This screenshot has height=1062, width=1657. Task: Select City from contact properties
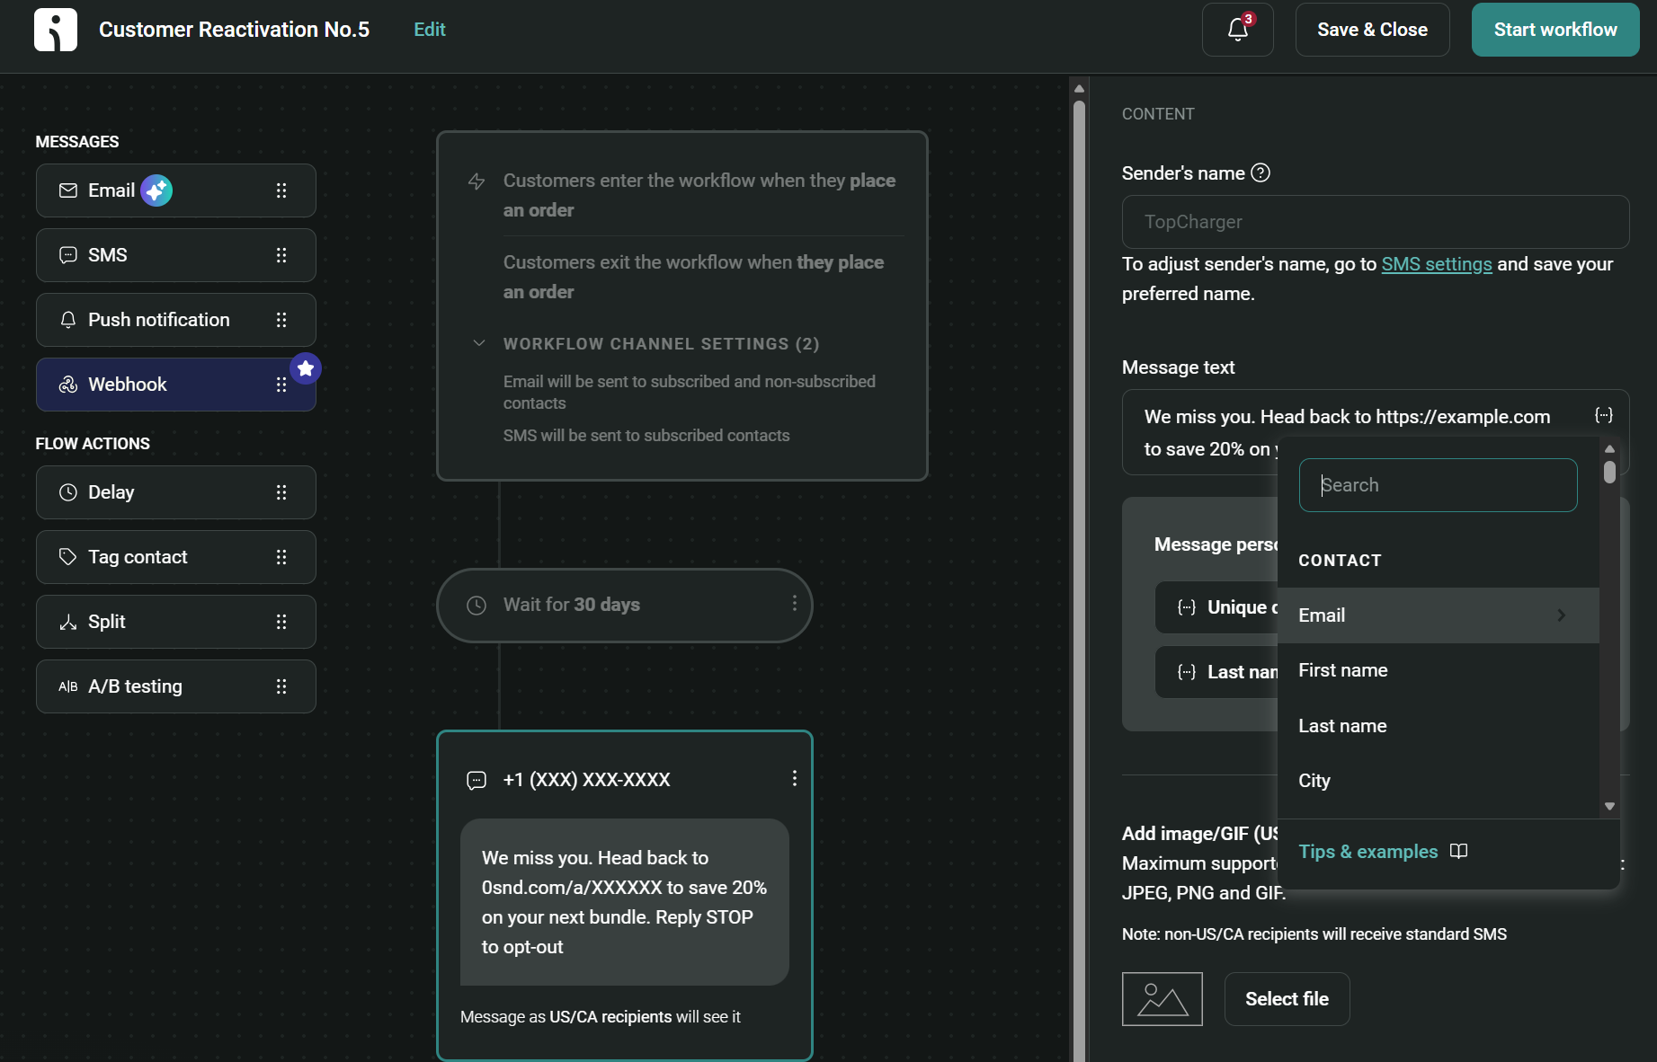[x=1438, y=781]
